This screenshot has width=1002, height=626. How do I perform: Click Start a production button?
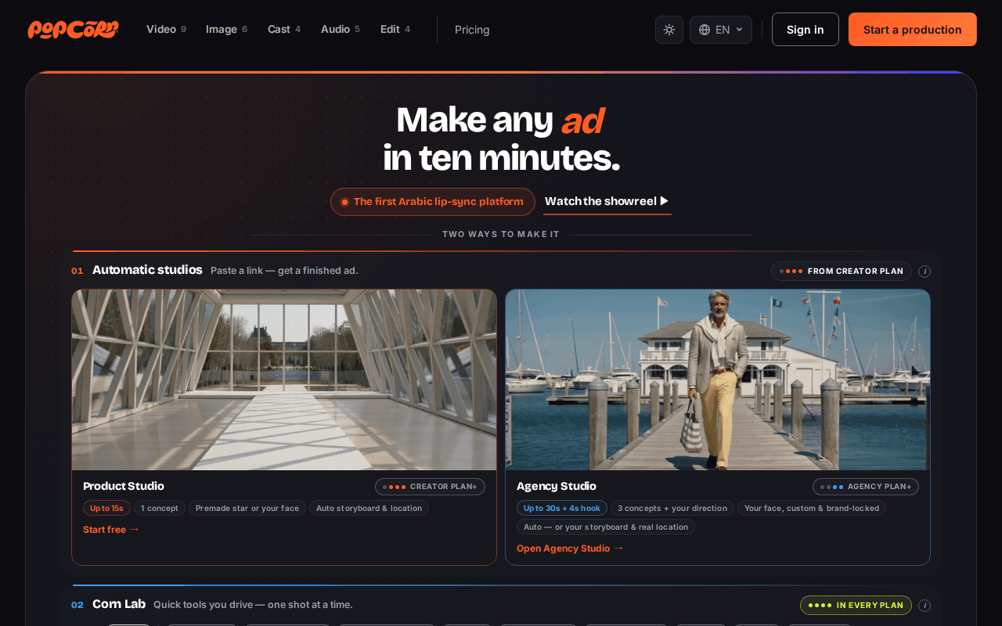(913, 30)
